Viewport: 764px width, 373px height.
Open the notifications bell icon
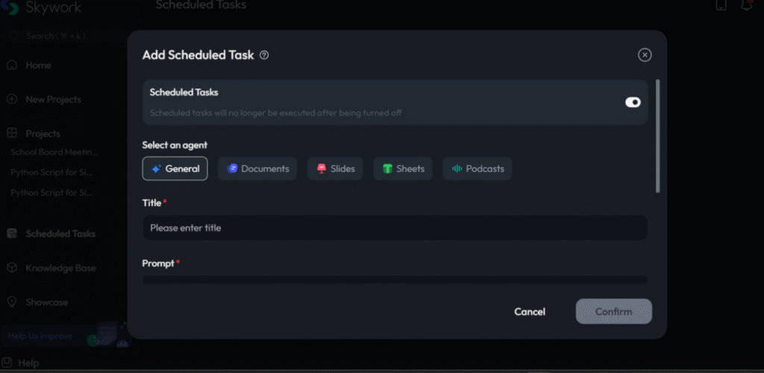745,5
